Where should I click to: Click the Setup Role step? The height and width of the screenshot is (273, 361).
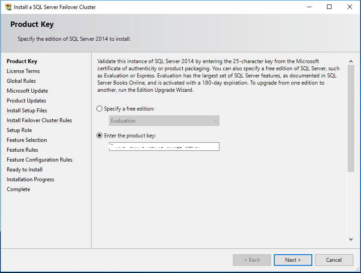pyautogui.click(x=19, y=130)
